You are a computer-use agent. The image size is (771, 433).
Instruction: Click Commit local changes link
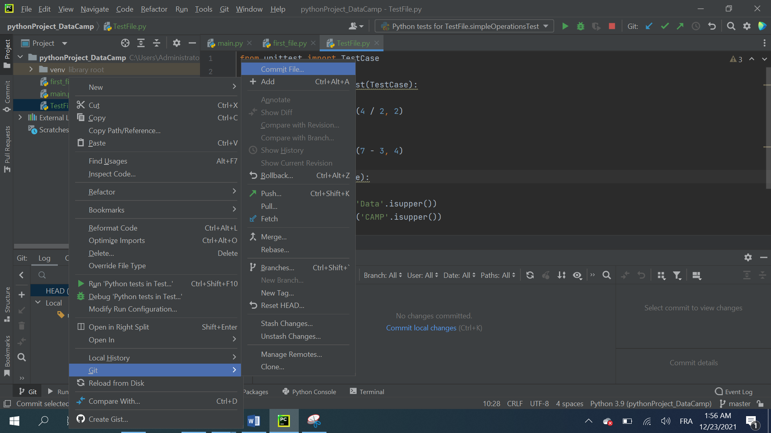(x=421, y=328)
